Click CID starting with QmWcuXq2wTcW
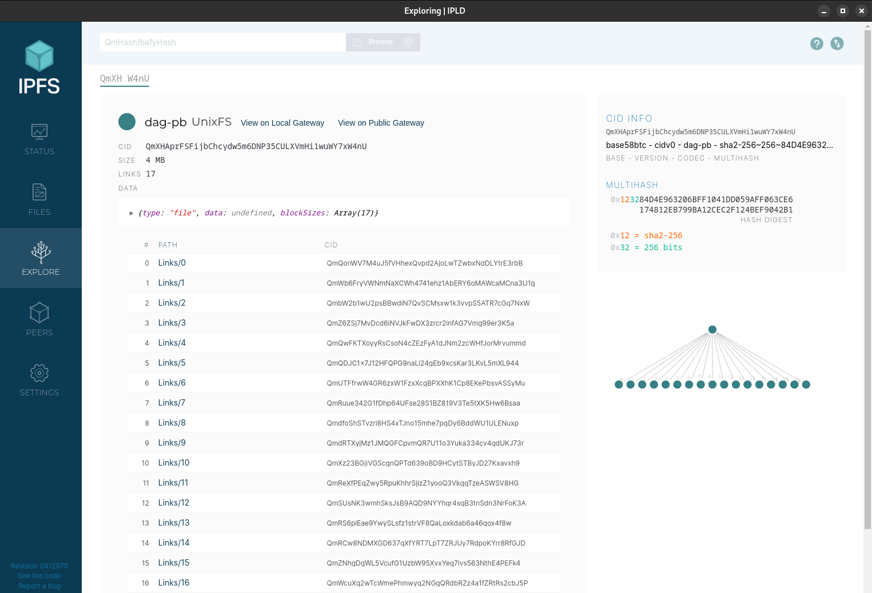Viewport: 872px width, 593px height. 427,583
